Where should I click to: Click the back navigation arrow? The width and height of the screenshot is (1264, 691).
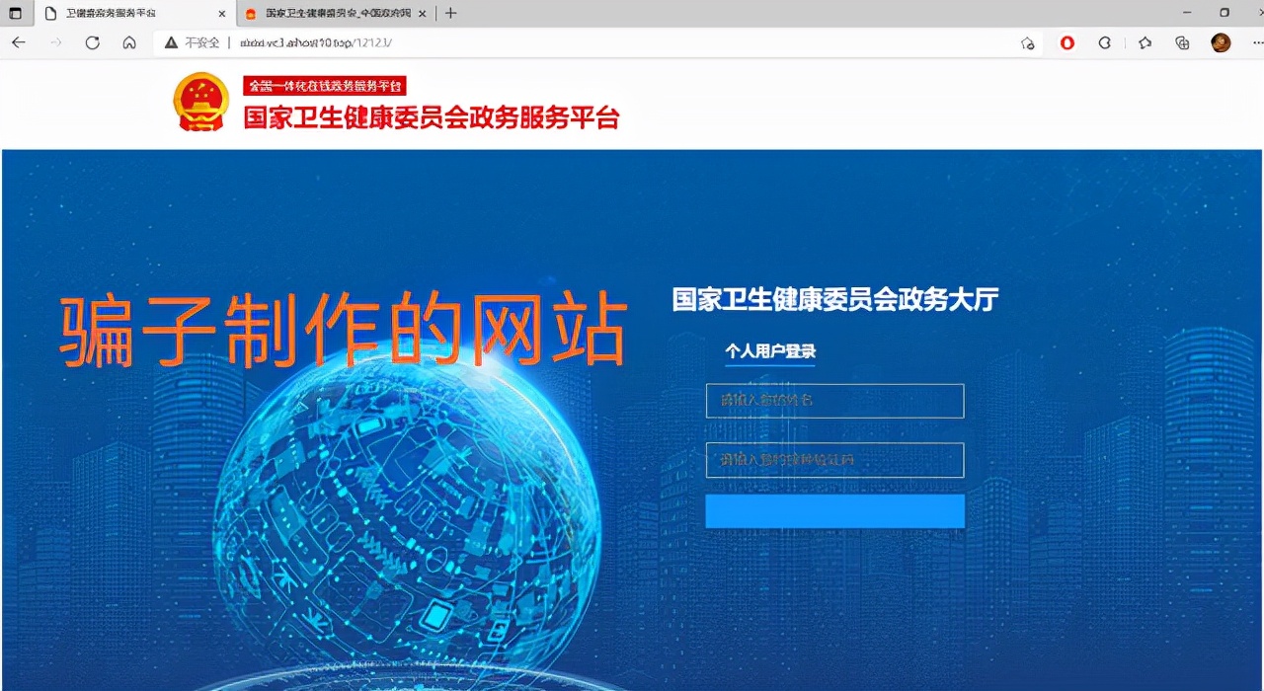point(18,42)
